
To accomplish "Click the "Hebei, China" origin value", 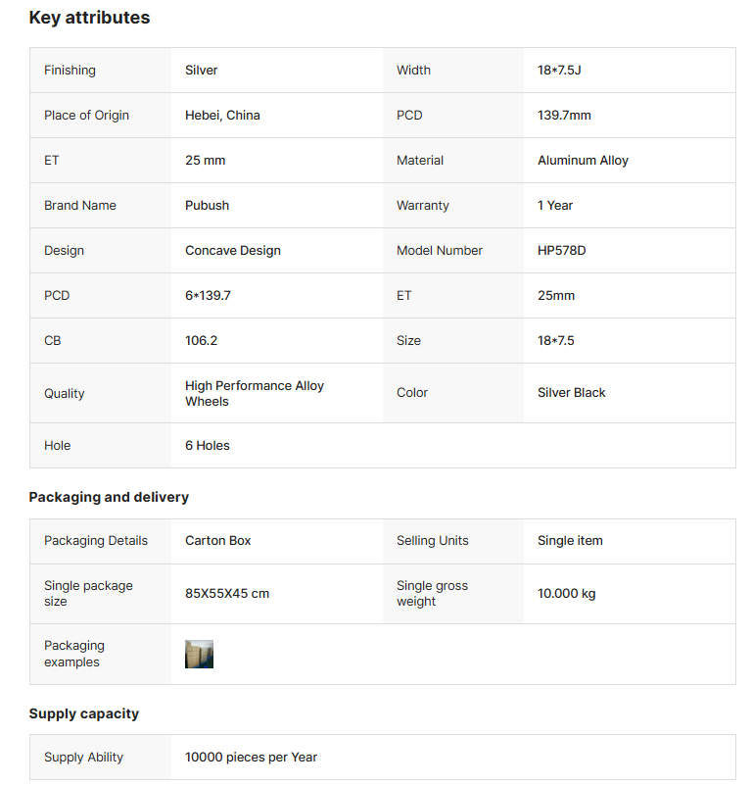I will point(222,116).
